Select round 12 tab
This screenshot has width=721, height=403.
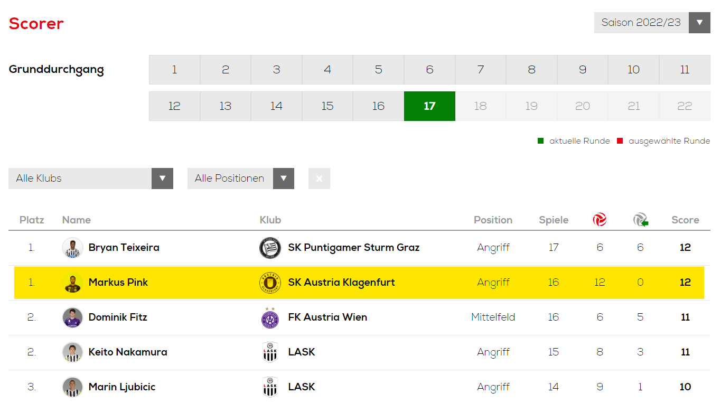[x=174, y=106]
